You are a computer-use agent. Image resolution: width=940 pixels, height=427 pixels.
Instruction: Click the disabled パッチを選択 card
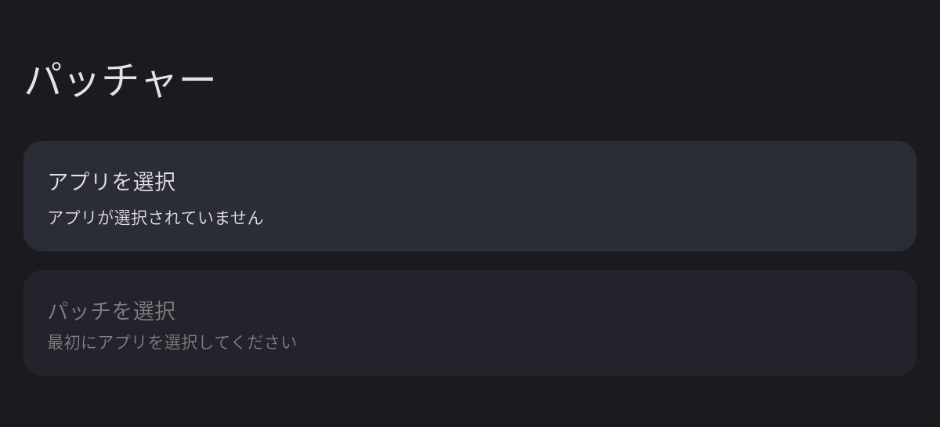point(470,323)
